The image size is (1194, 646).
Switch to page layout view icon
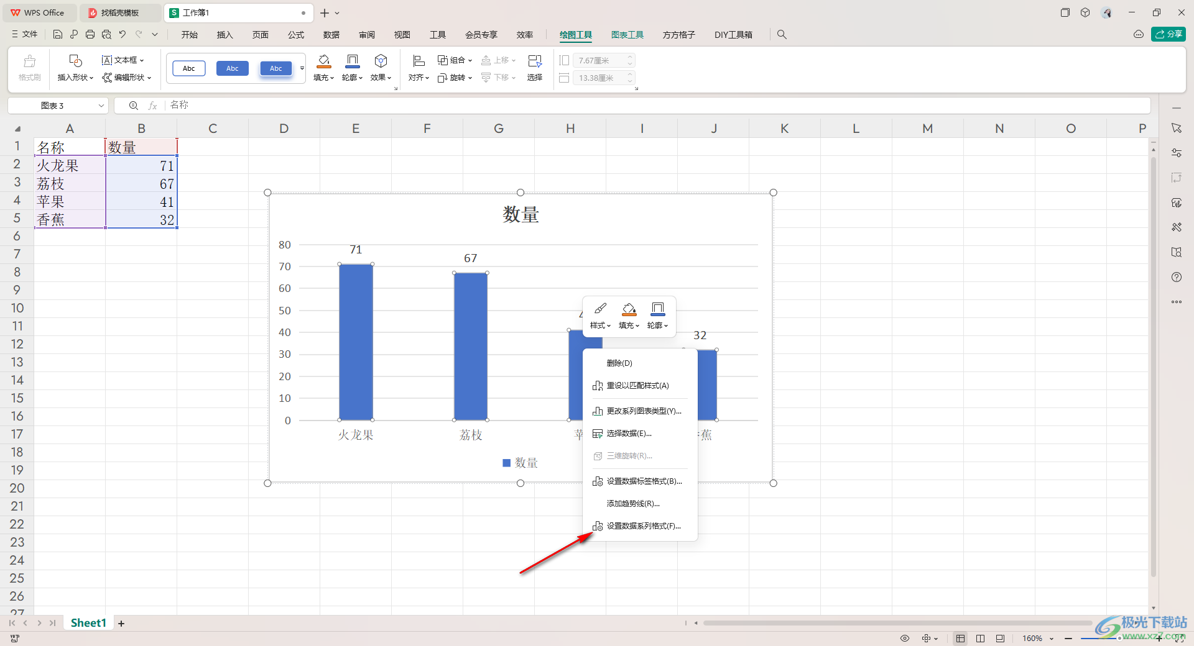click(980, 638)
